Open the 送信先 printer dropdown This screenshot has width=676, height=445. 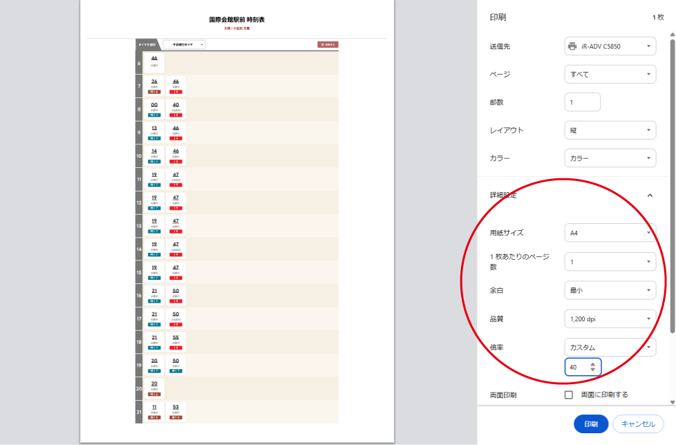coord(610,46)
